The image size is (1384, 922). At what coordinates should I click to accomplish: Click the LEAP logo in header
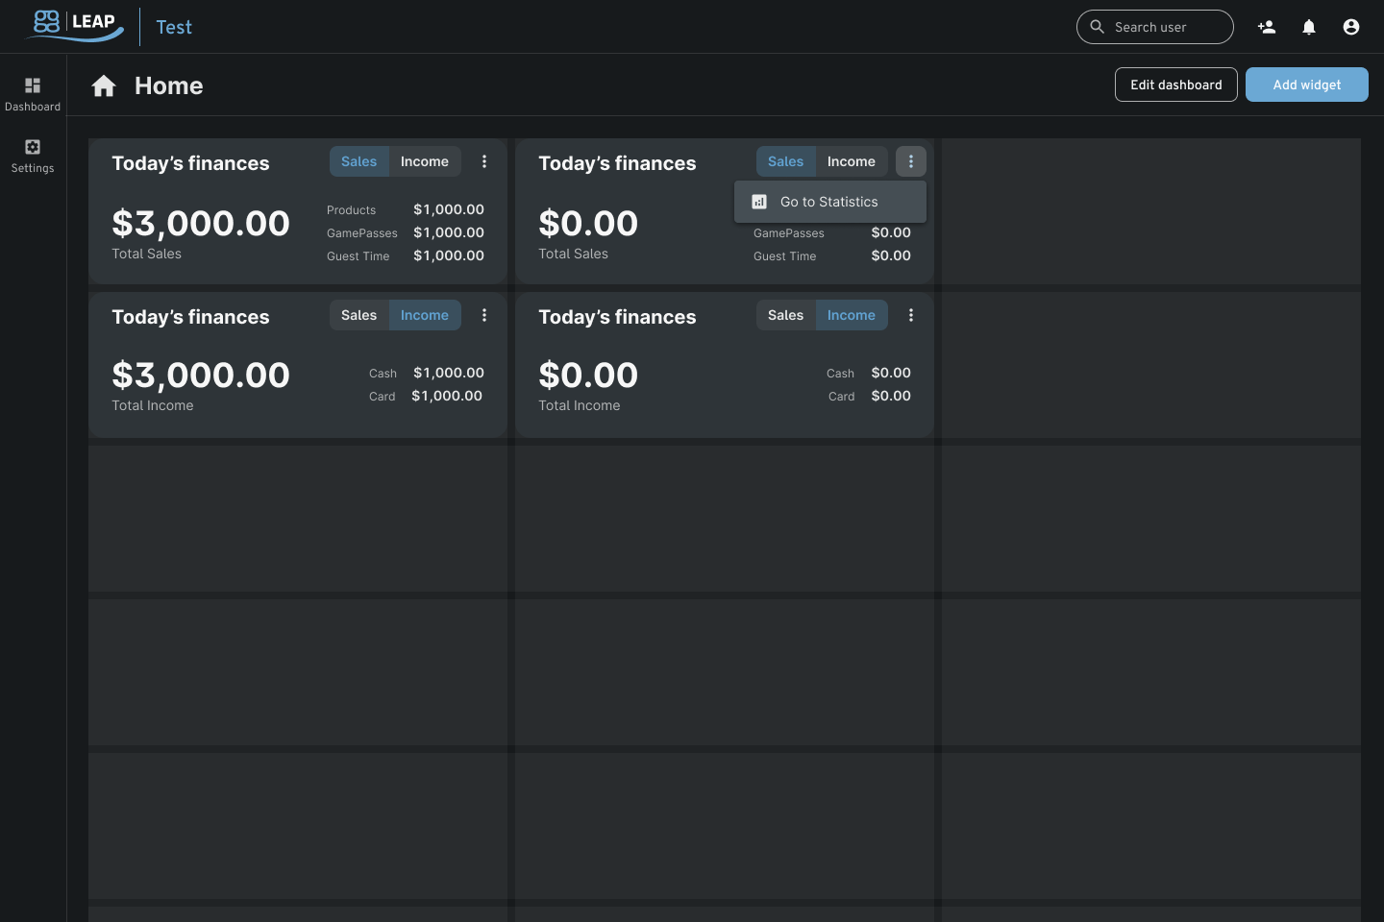click(75, 25)
